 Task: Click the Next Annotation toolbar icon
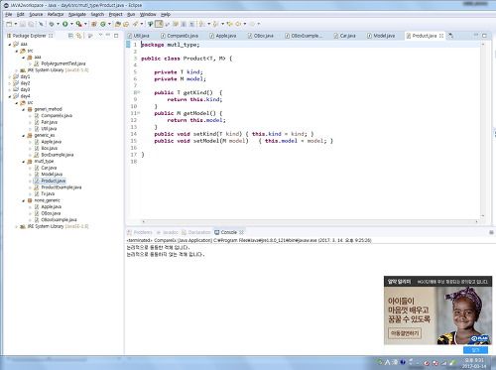[201, 24]
